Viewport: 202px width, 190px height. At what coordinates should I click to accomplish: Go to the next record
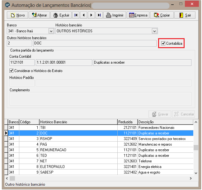pos(91,15)
